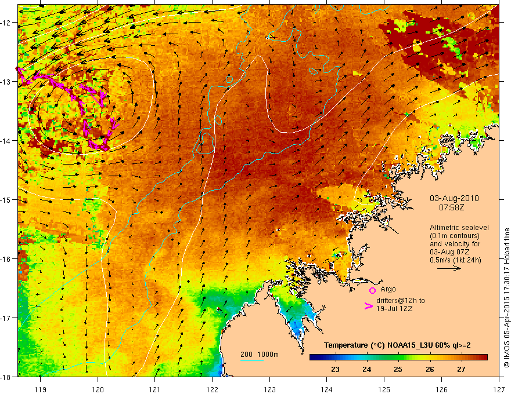Click the latitude axis label -18
The height and width of the screenshot is (394, 511).
[x=6, y=377]
